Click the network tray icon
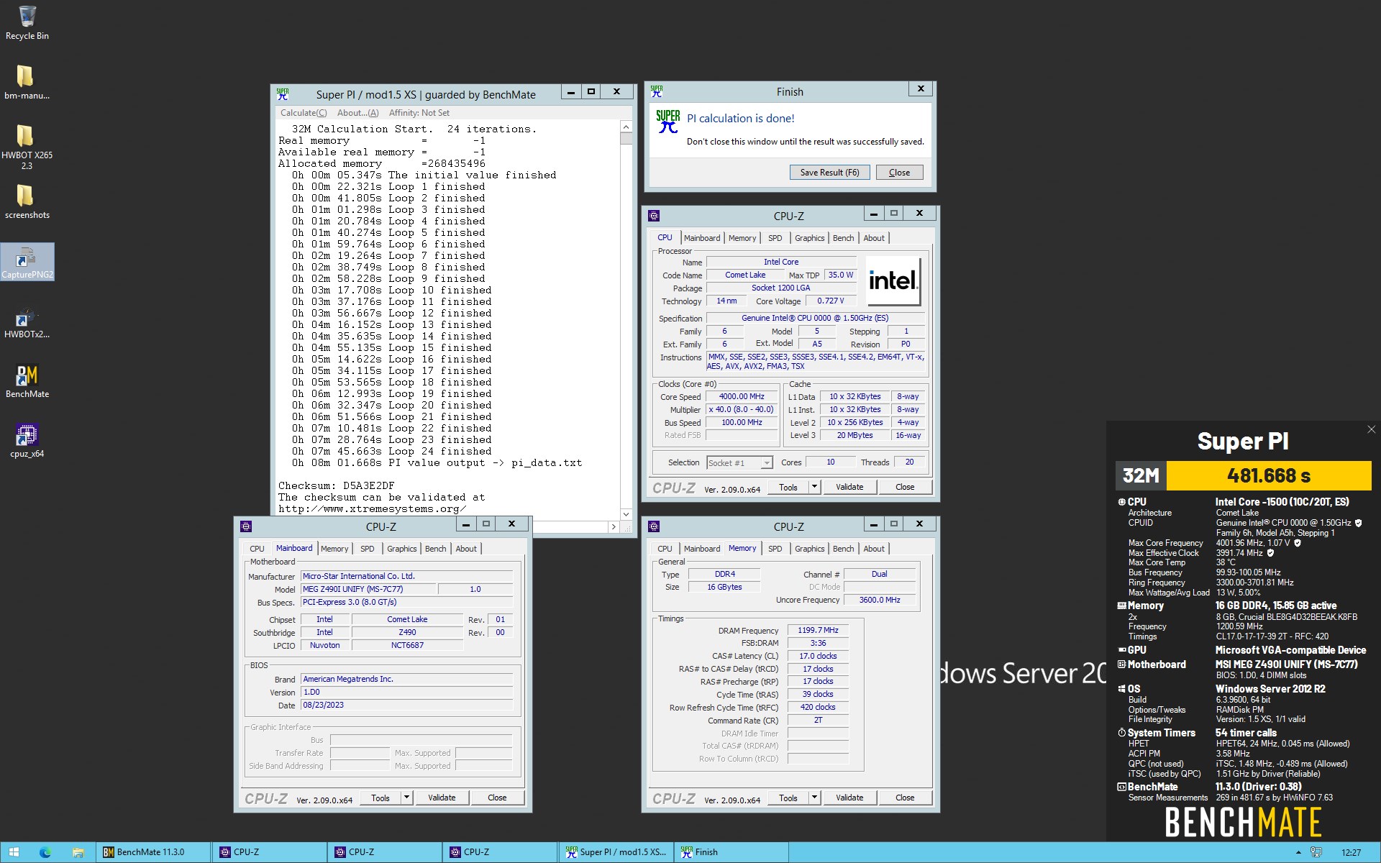 (x=1316, y=852)
